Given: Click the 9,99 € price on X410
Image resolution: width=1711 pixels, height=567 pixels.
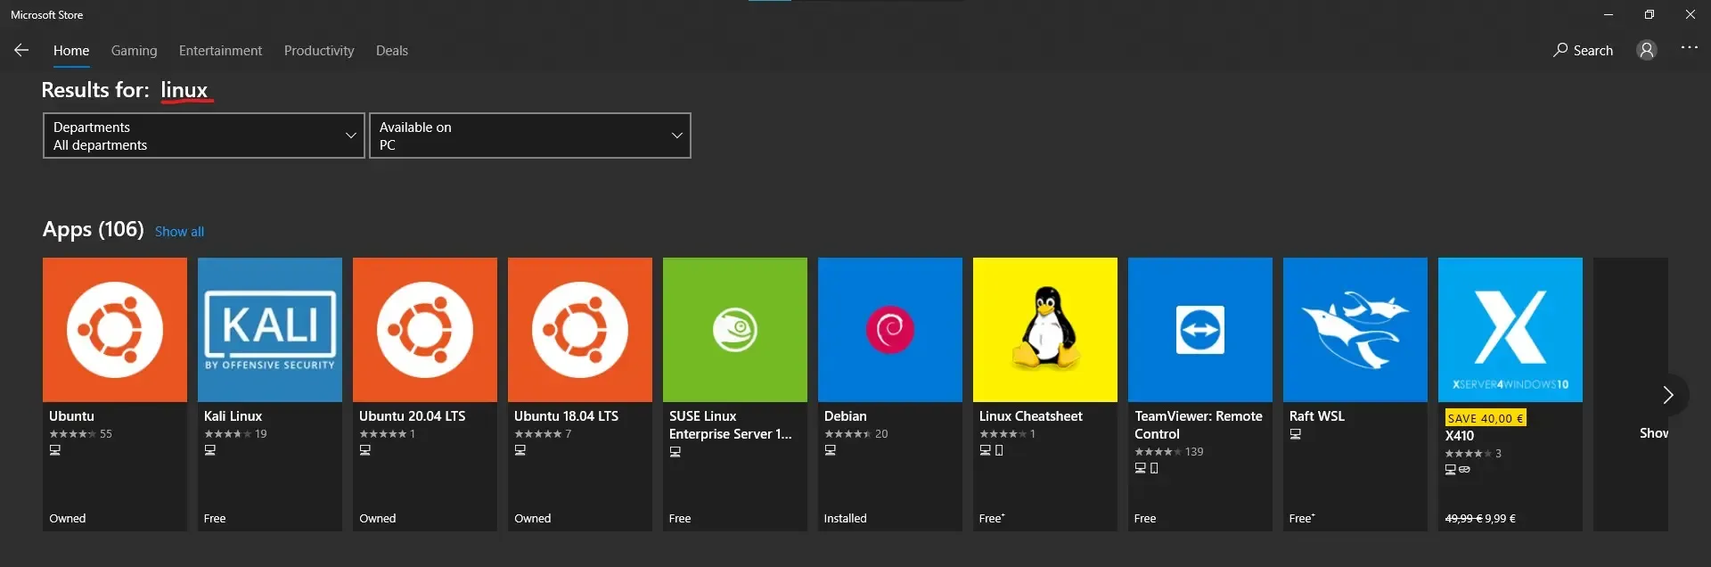Looking at the screenshot, I should click(x=1500, y=518).
